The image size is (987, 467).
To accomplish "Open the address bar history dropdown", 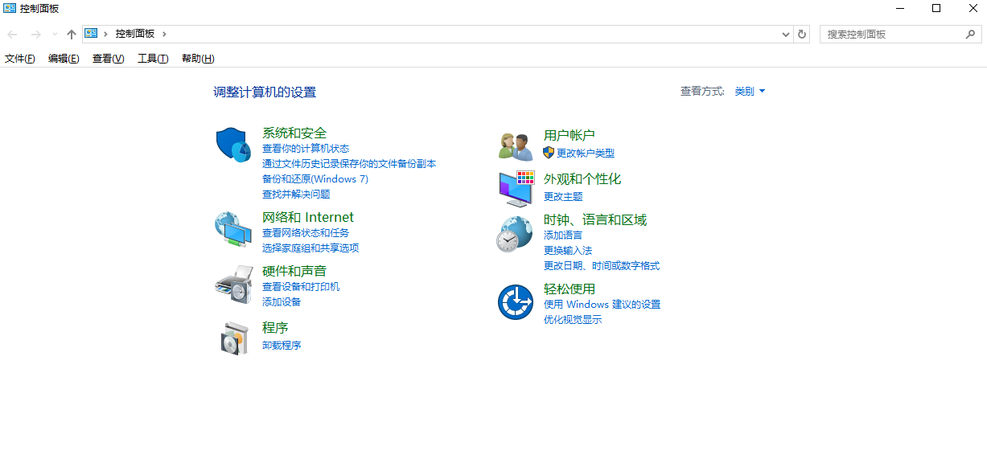I will pos(786,34).
